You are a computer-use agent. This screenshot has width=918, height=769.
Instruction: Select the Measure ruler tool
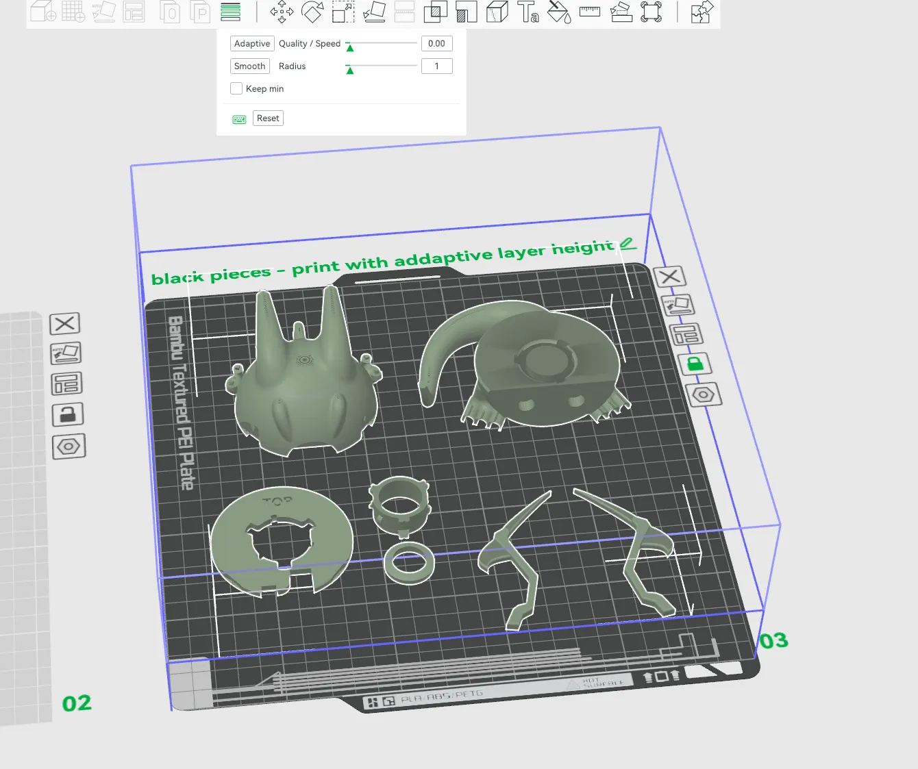click(x=590, y=12)
